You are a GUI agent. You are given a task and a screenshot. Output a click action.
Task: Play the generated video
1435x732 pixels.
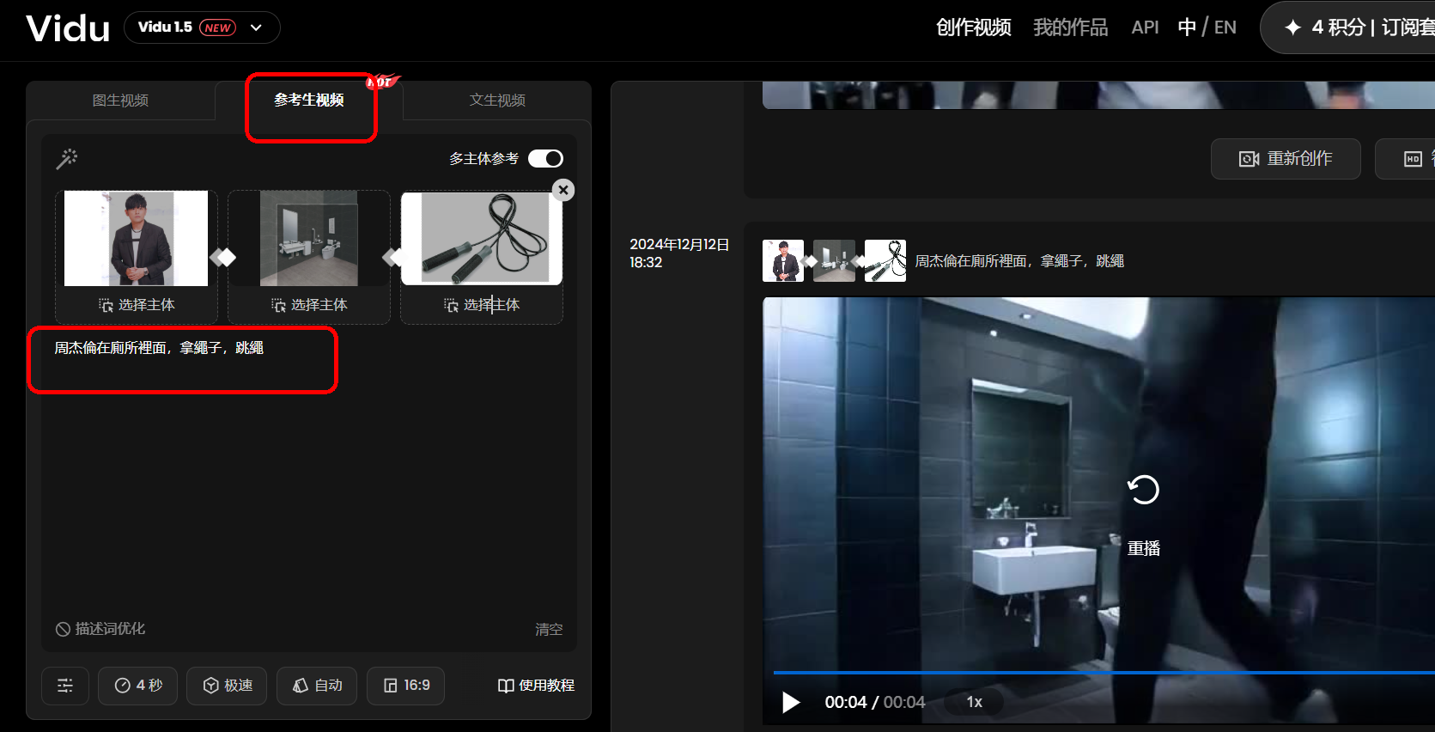coord(791,703)
